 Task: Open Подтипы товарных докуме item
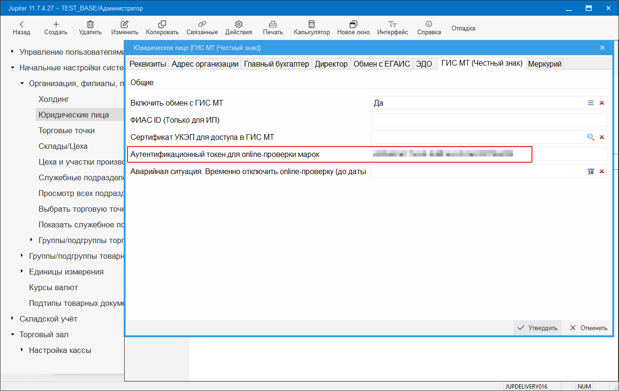[x=76, y=303]
